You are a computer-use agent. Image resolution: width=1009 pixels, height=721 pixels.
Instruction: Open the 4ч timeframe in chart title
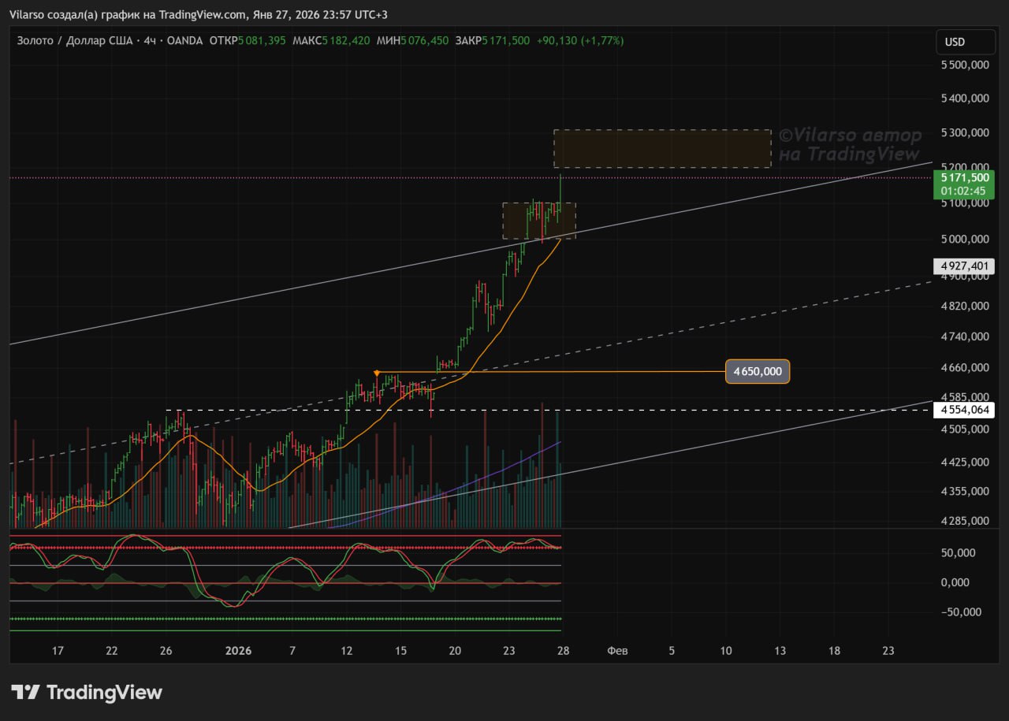coord(149,40)
